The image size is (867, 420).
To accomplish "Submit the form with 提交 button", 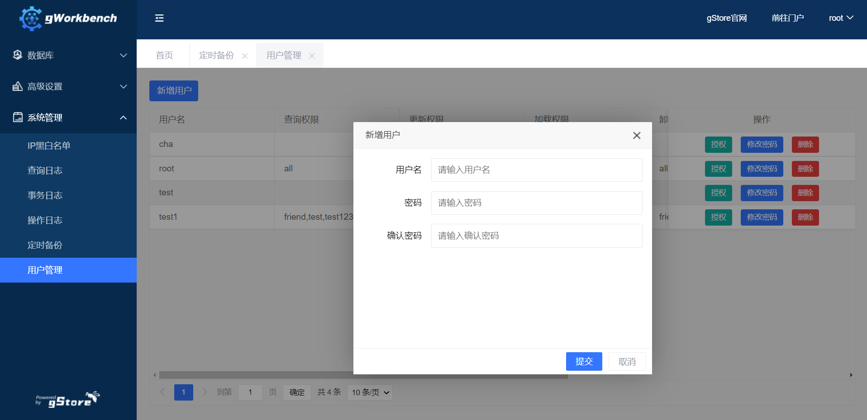I will 584,362.
